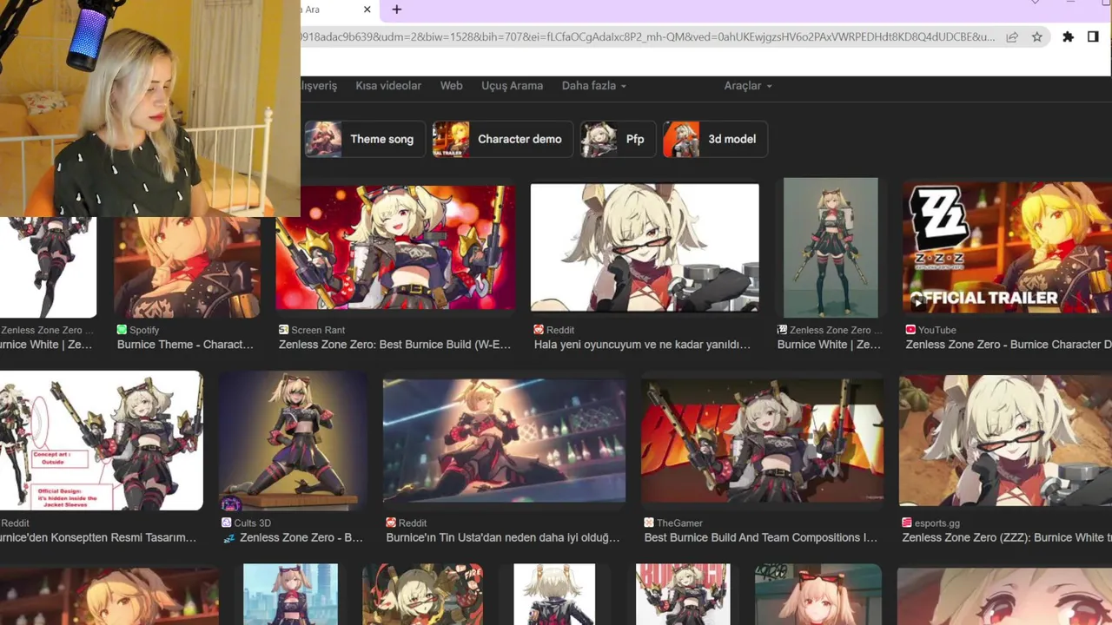Open 'Burnice'ın Tin Usta'dan neden daha iyi' link
This screenshot has width=1112, height=625.
503,537
